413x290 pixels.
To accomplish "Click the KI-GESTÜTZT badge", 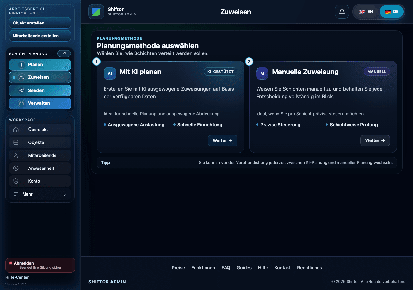I will 220,72.
